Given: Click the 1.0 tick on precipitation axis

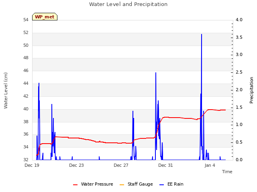Looking at the screenshot, I should (x=239, y=125).
